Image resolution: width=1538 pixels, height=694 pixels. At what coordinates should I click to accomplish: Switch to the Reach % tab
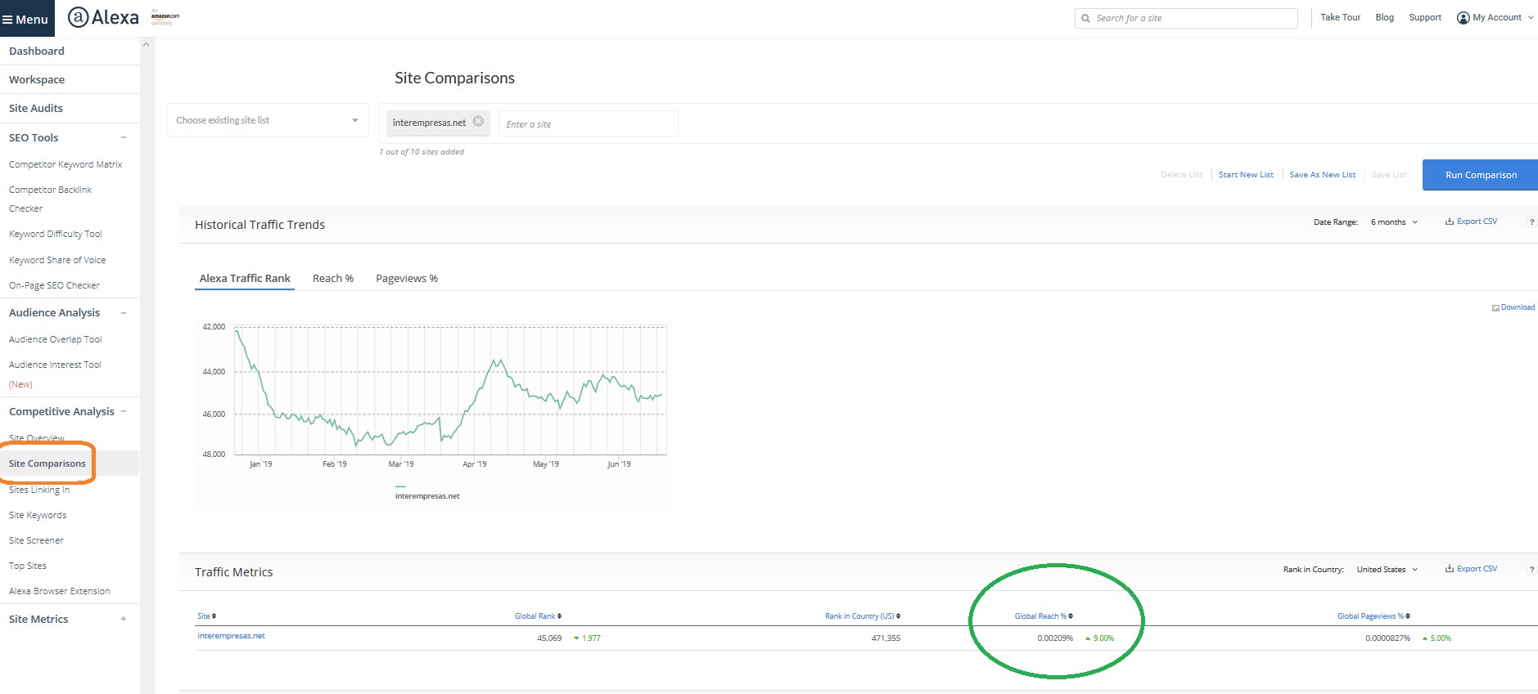pyautogui.click(x=333, y=279)
